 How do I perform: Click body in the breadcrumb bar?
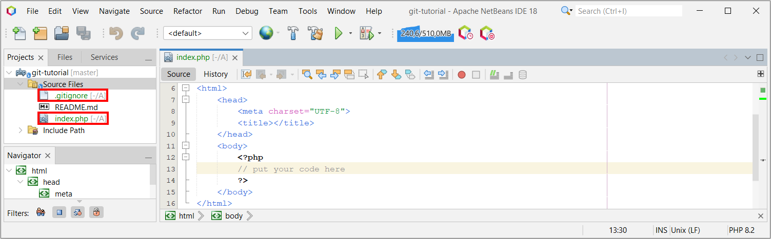tap(233, 216)
